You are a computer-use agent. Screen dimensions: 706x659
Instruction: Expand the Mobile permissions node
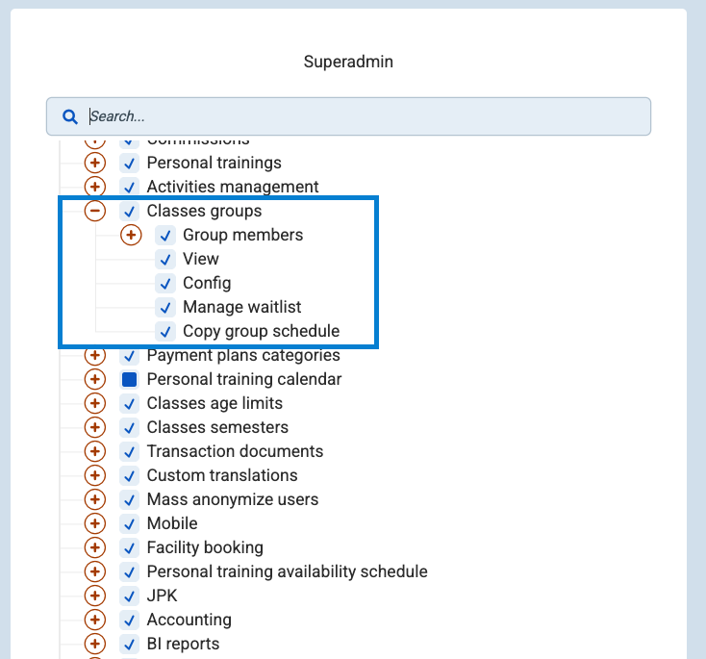[x=95, y=523]
